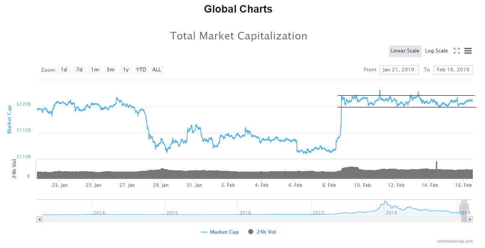Set zoom to 7d

(x=79, y=70)
